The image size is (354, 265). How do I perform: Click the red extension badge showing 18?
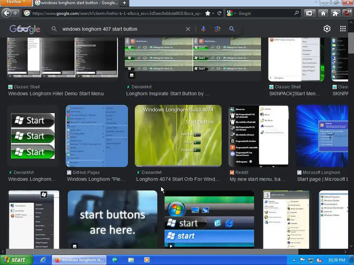tap(348, 13)
